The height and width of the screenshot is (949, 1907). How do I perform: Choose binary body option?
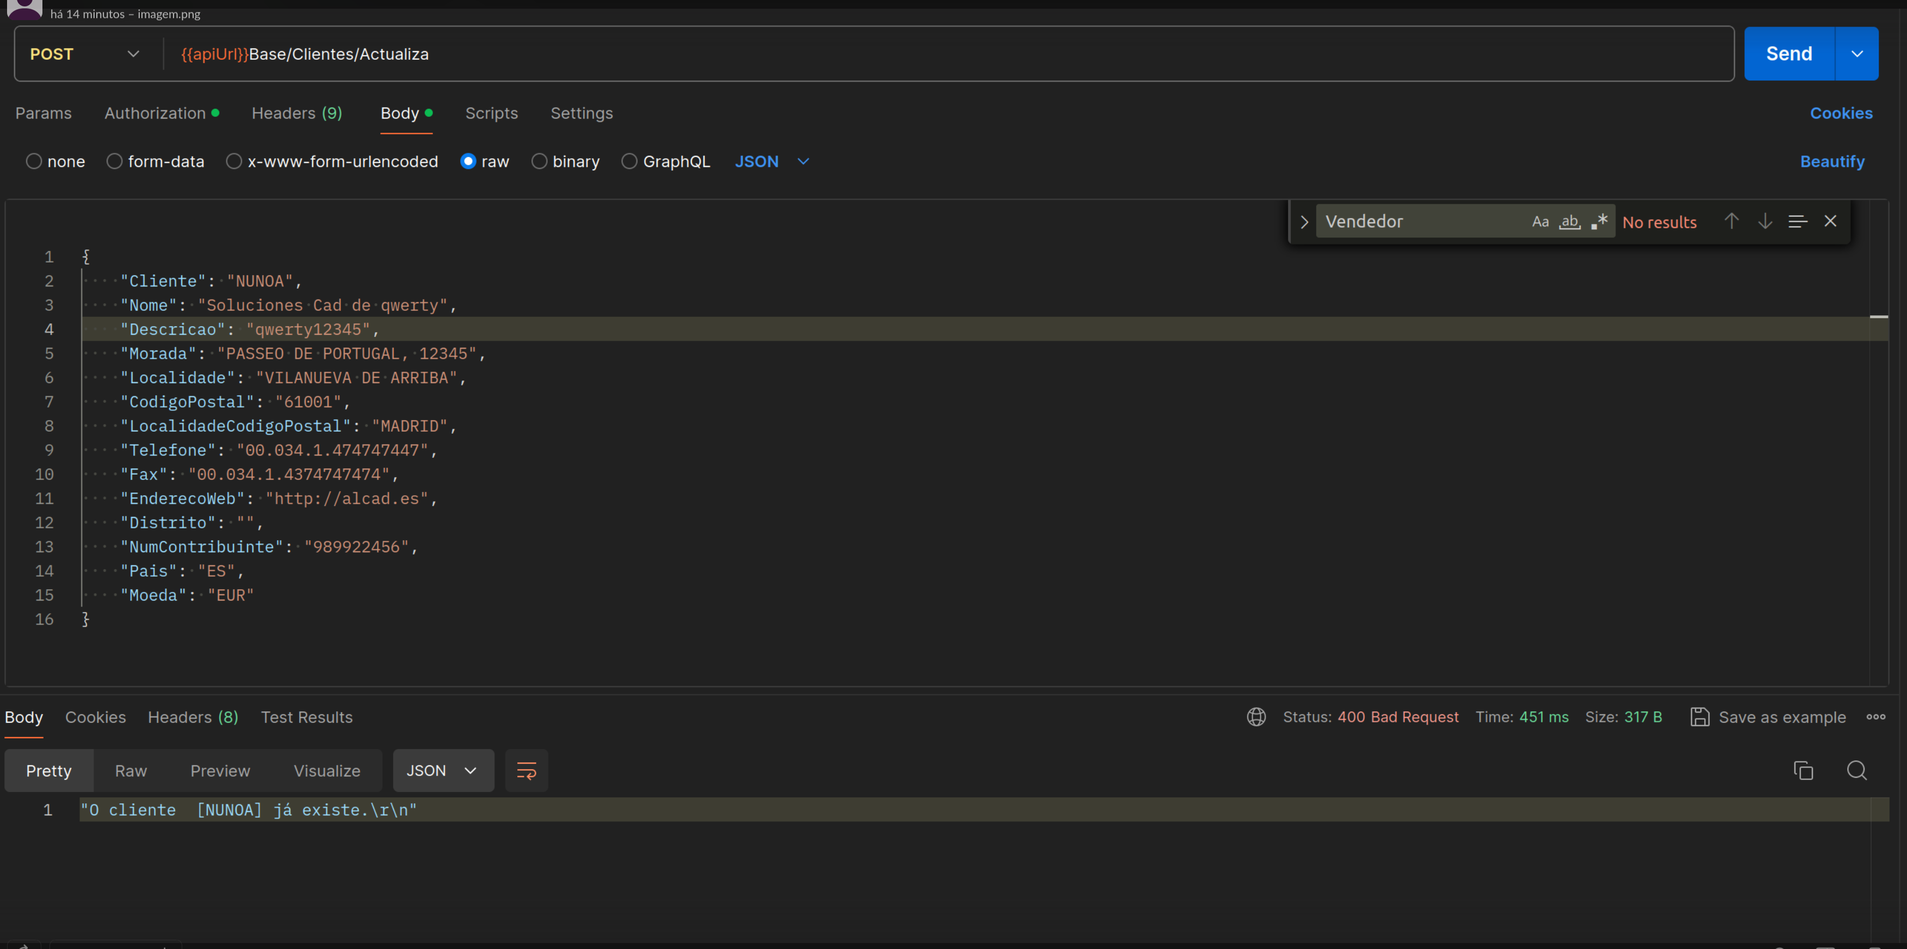pos(540,161)
